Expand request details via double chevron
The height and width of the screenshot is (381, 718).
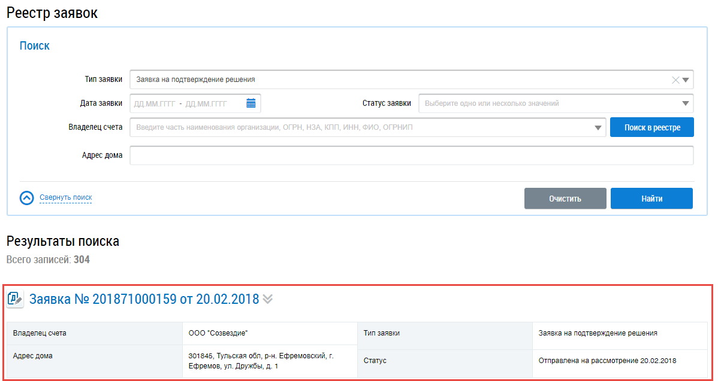(268, 299)
